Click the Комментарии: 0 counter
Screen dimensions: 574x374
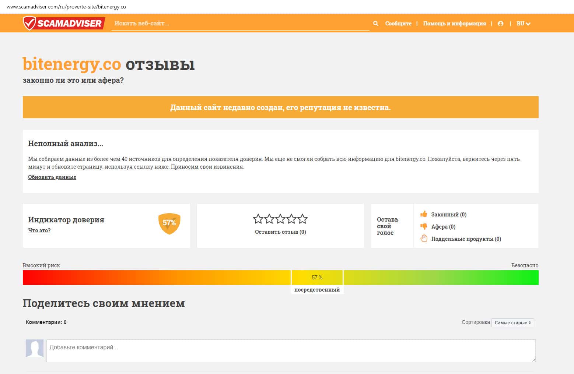pyautogui.click(x=46, y=322)
